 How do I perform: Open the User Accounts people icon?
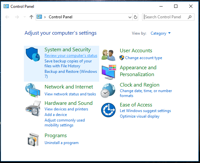(108, 55)
